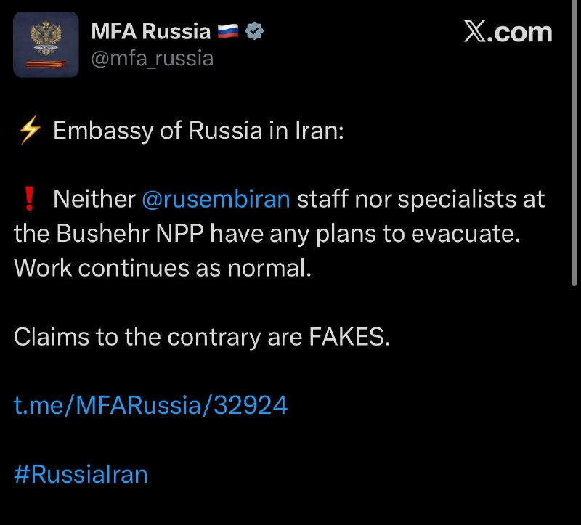
Task: Click the "Work continues as normal." sentence
Action: (x=163, y=268)
